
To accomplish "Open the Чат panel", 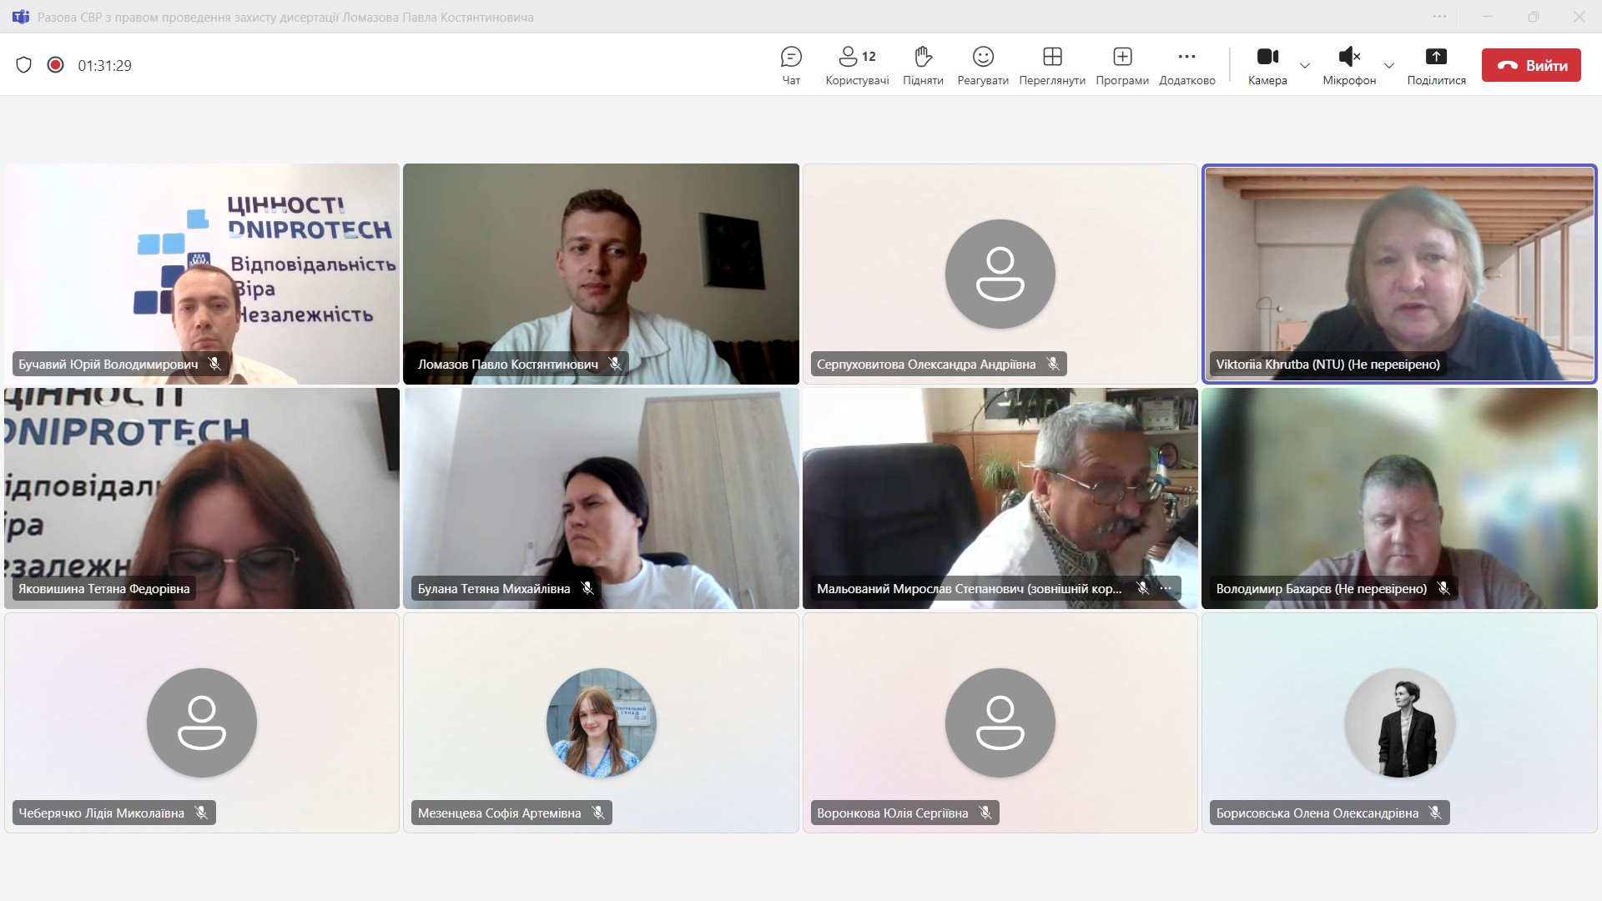I will click(x=790, y=65).
